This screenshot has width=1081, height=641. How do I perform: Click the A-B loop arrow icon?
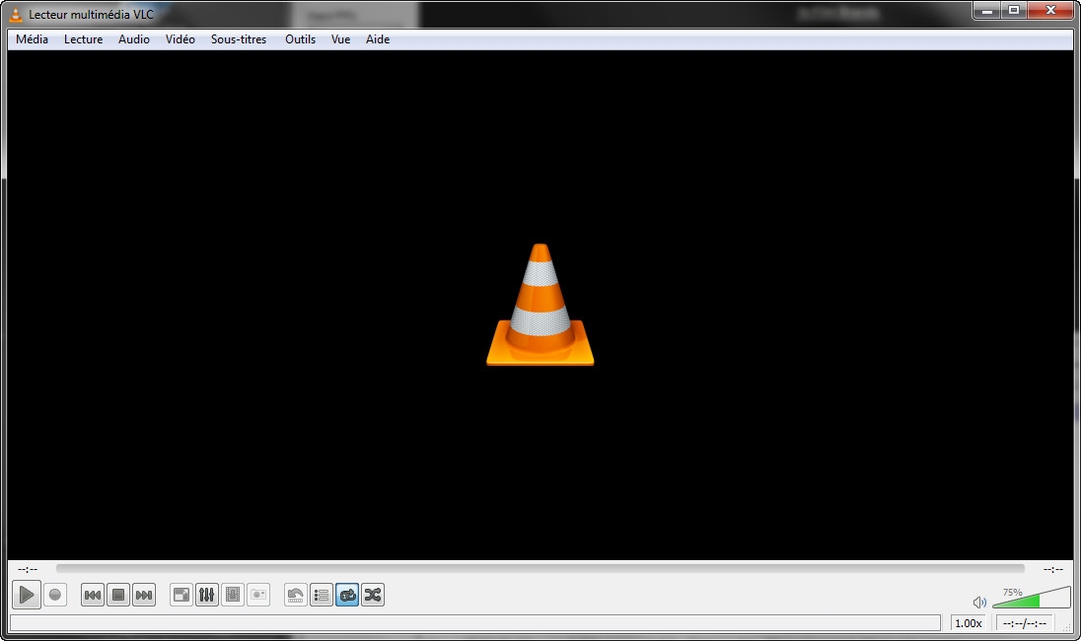296,595
